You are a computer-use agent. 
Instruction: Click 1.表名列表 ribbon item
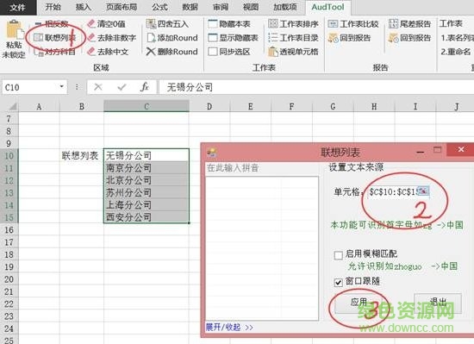tap(457, 38)
